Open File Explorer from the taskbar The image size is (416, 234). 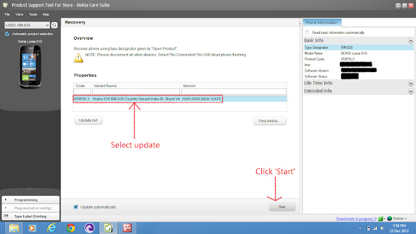[x=14, y=228]
